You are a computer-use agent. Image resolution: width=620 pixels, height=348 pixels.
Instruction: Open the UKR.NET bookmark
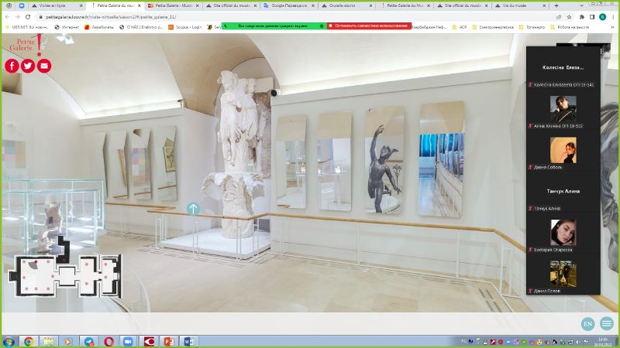coord(26,27)
